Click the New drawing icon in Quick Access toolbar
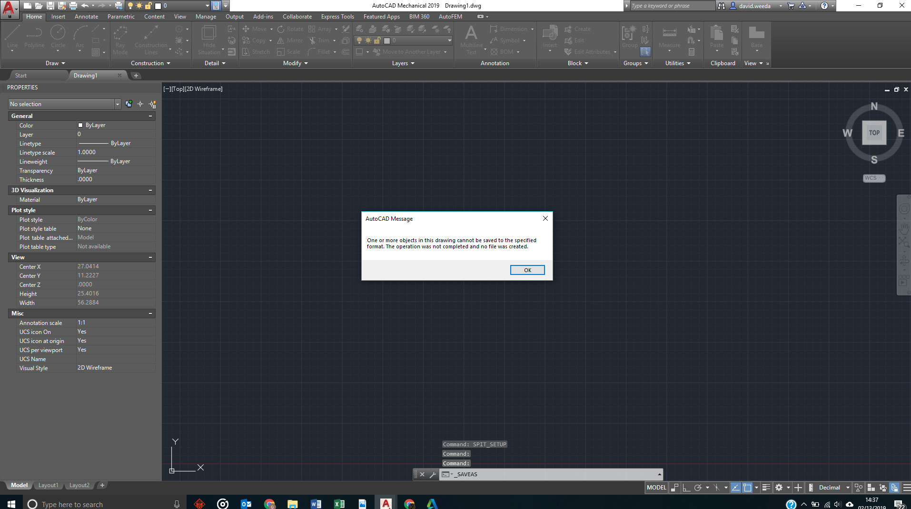 28,6
